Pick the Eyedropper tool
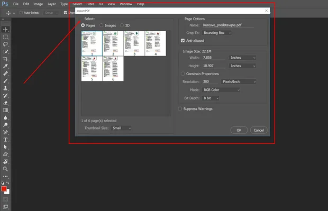The height and width of the screenshot is (211, 328). 5,66
